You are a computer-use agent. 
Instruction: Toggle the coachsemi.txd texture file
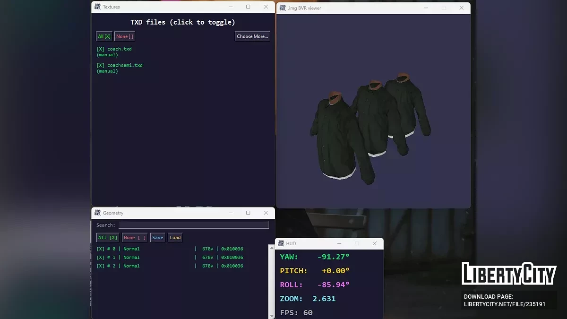pyautogui.click(x=119, y=65)
